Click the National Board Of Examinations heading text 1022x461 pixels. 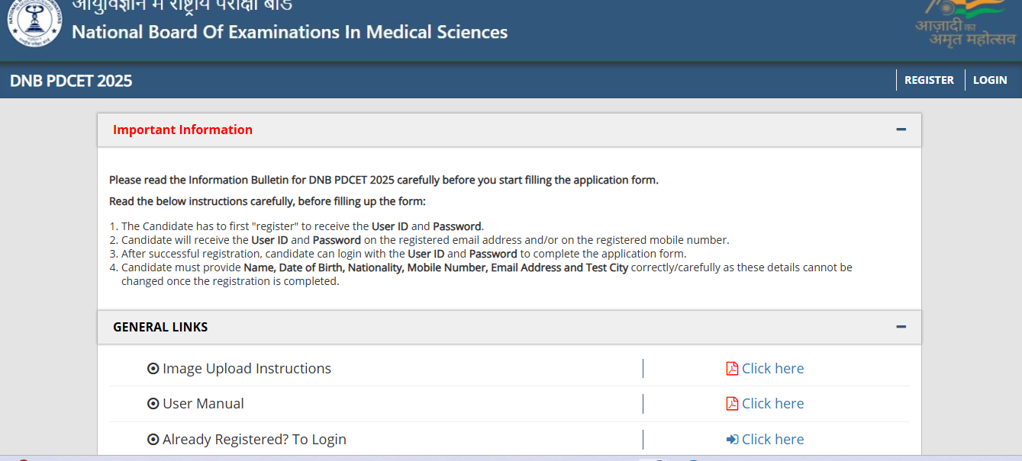(287, 32)
